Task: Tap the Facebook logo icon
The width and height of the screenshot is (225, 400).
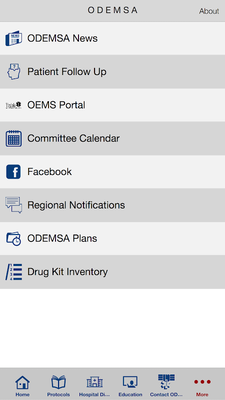Action: [x=13, y=171]
